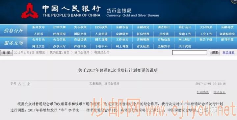237x120 pixels.
Task: Set font size to 小
Action: coord(29,84)
